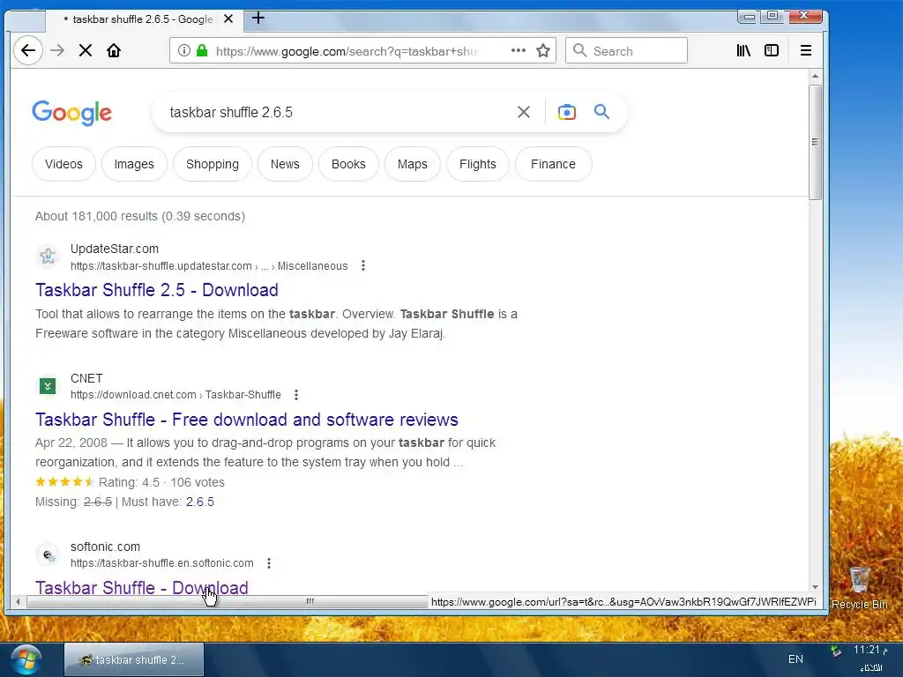Viewport: 903px width, 677px height.
Task: Show site information icon in address bar
Action: click(x=183, y=50)
